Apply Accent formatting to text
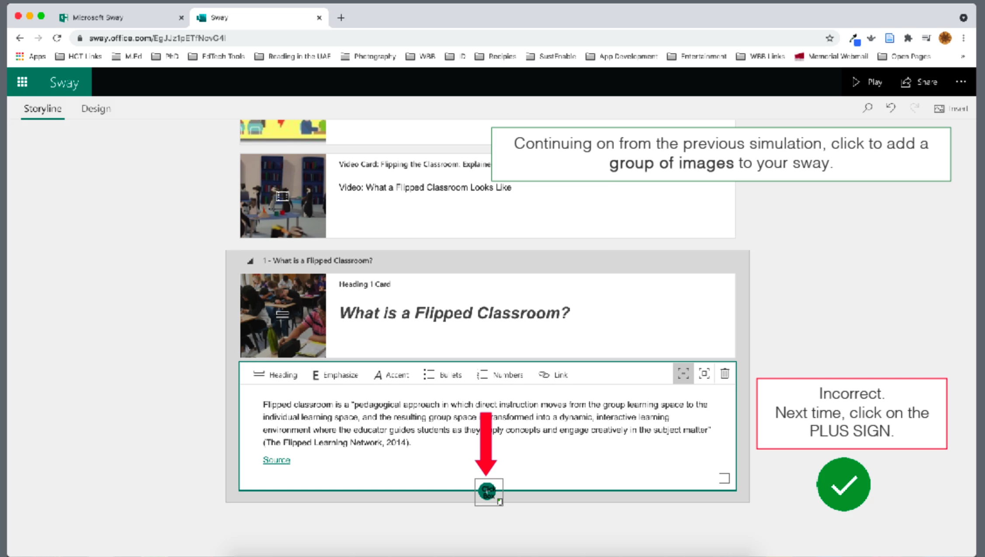 click(391, 375)
